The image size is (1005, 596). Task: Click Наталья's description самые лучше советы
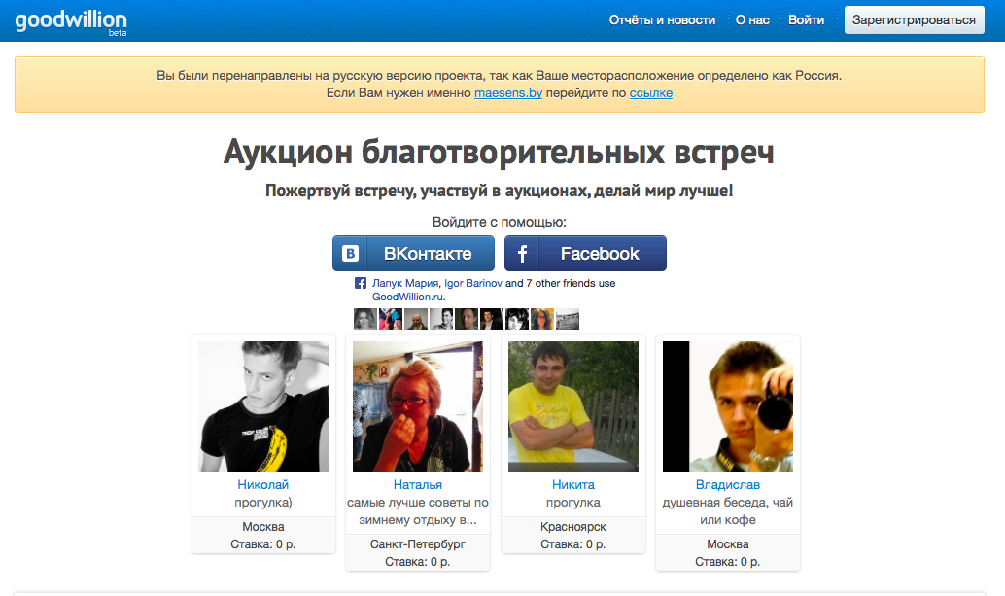(x=418, y=511)
